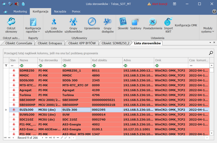Select the MMDC name cell
The image size is (217, 143).
click(x=28, y=76)
